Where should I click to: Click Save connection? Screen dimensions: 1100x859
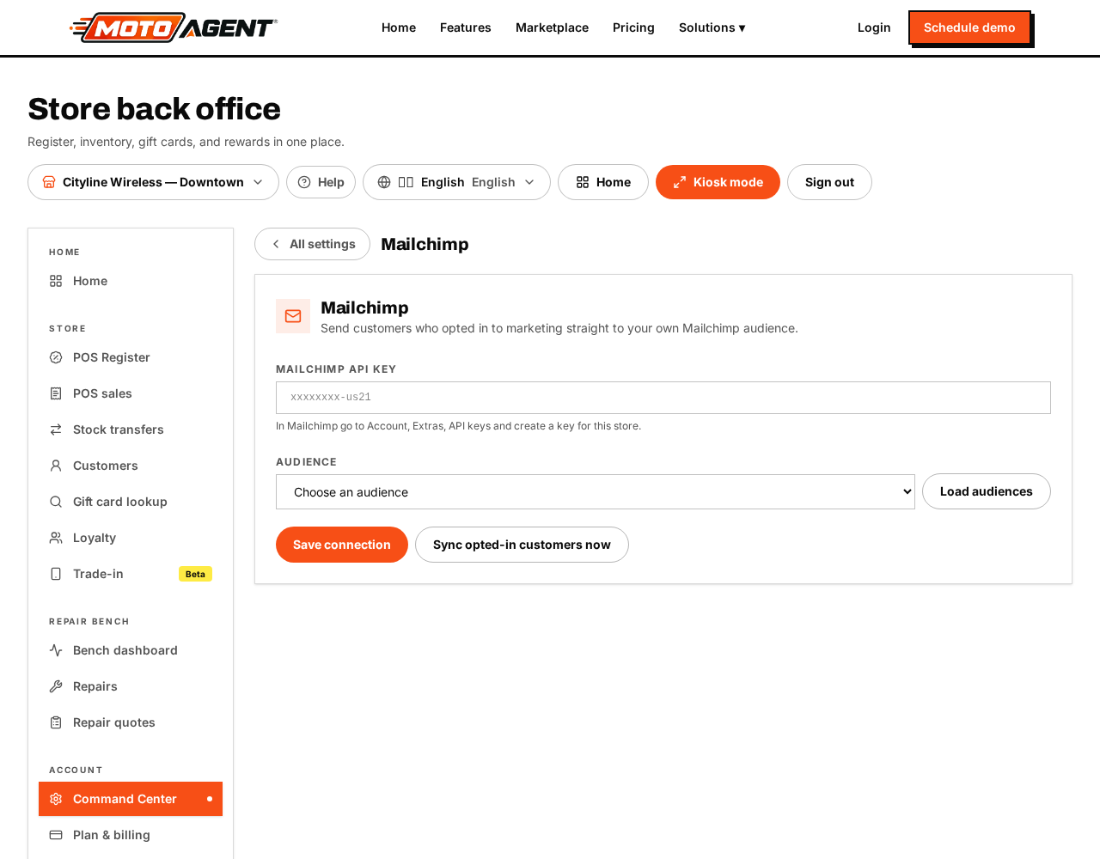[342, 545]
